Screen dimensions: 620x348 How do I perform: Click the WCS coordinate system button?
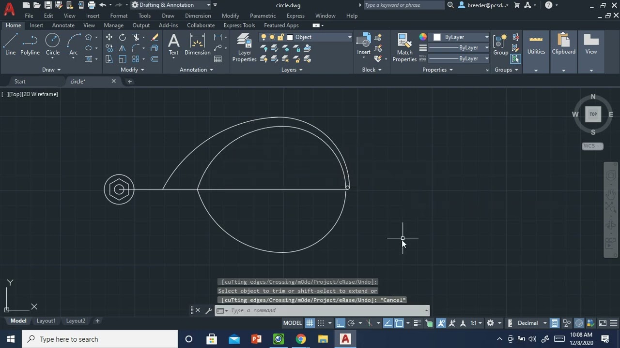pos(592,146)
